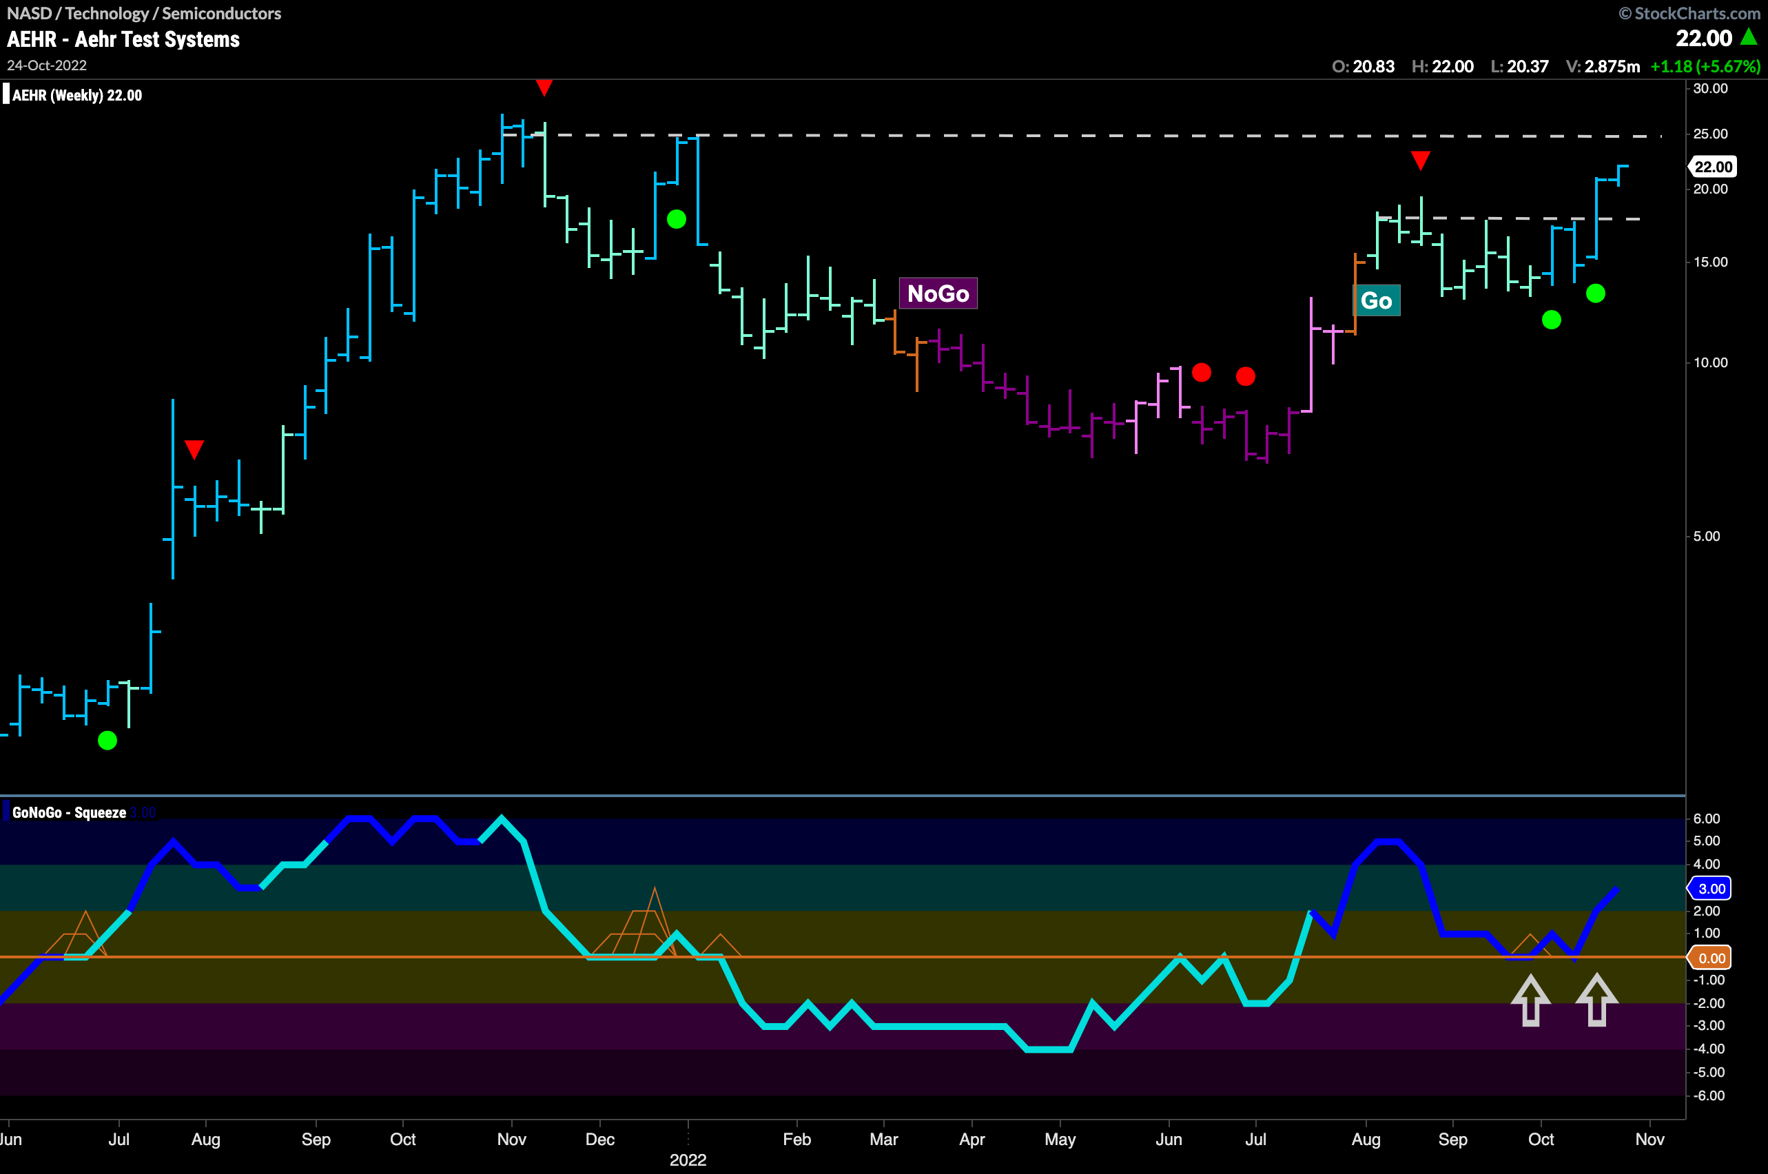Click the upper green circle in mid October
This screenshot has height=1174, width=1768.
[1596, 293]
